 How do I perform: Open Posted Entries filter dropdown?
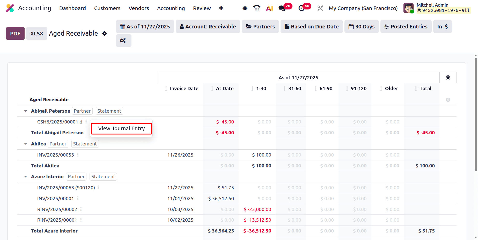click(x=406, y=27)
